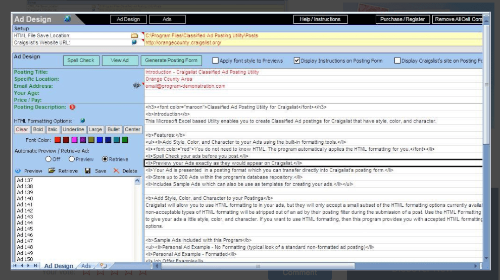Pick the teal font color swatch
The image size is (500, 280).
pyautogui.click(x=117, y=140)
